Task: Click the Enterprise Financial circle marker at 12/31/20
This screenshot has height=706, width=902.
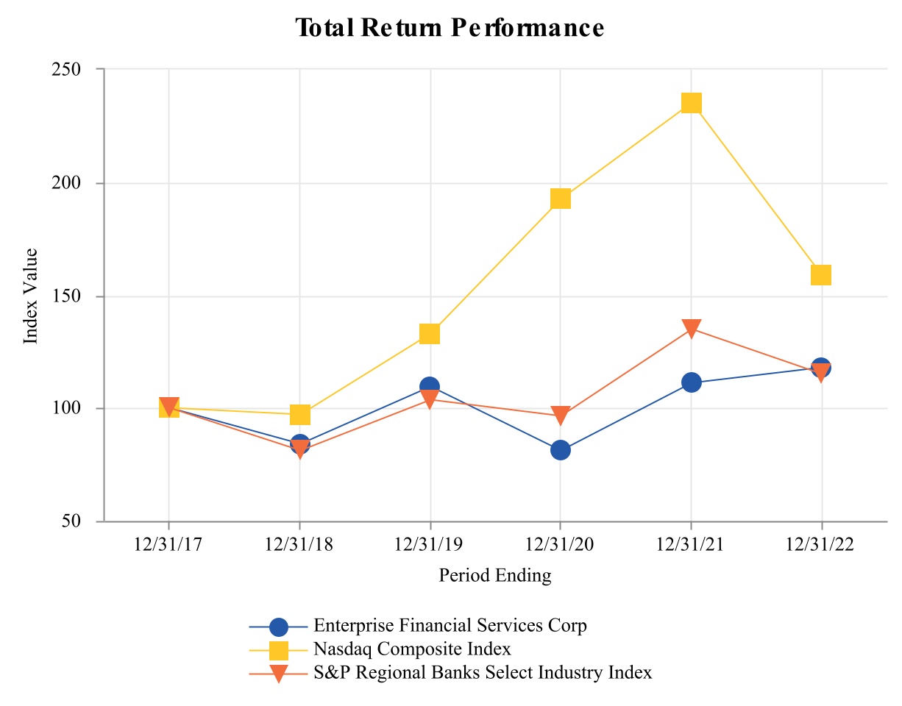Action: [561, 450]
